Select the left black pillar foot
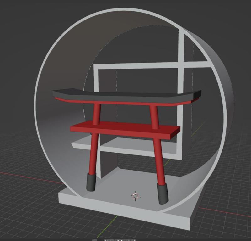Image resolution: width=251 pixels, height=241 pixels. [x=91, y=182]
